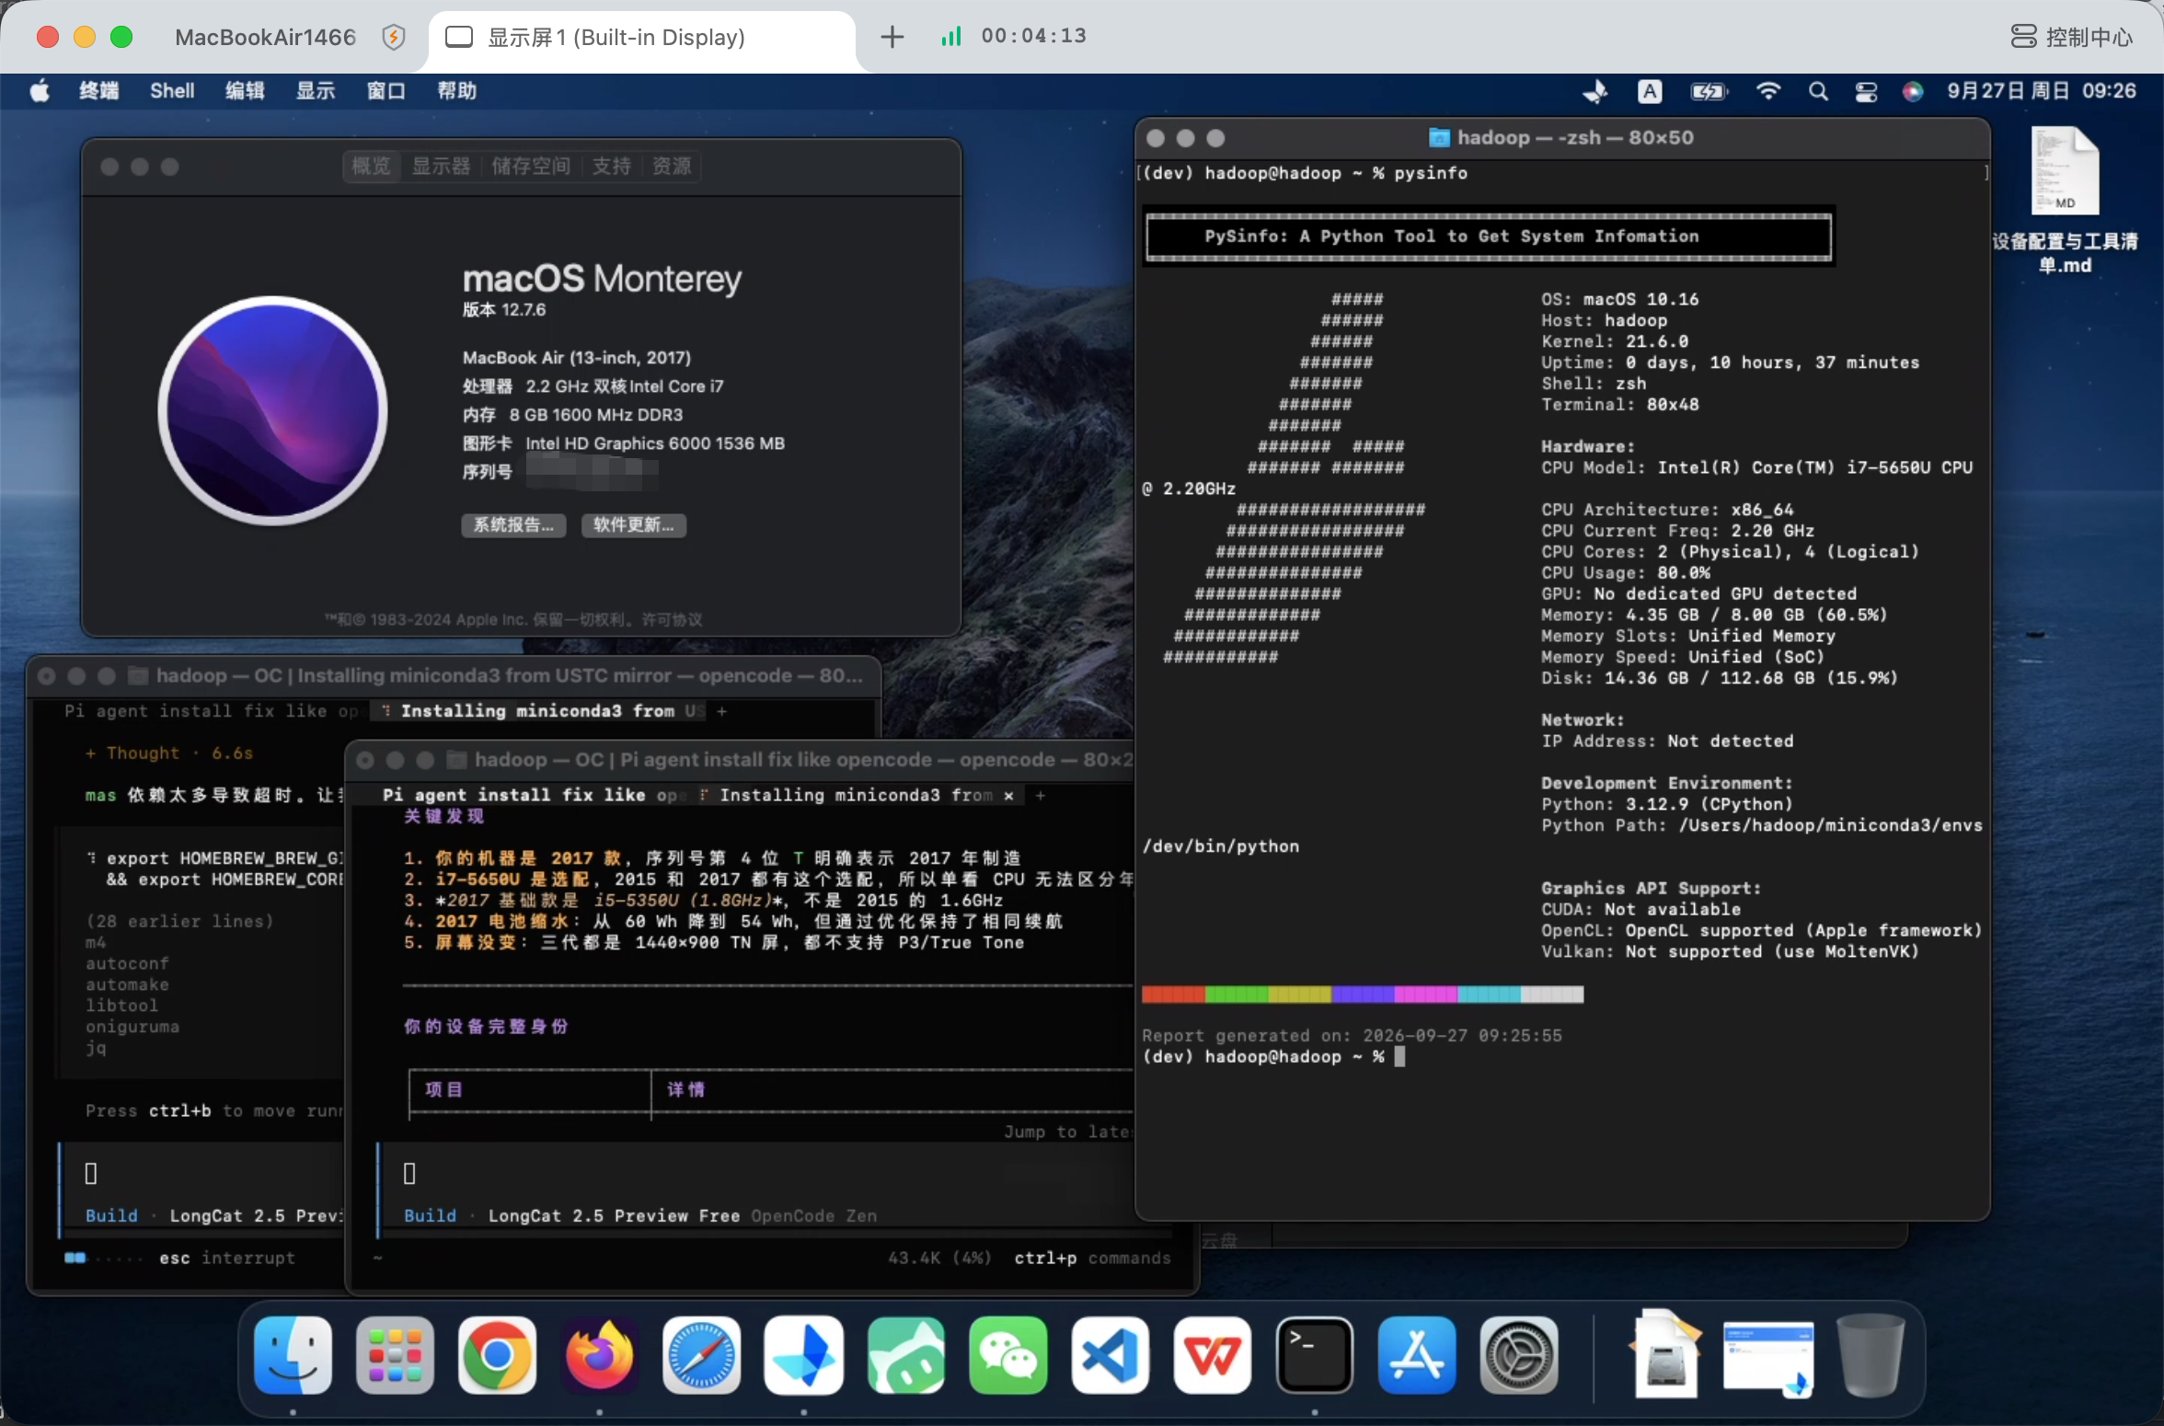Launch Google Chrome from the Dock
Image resolution: width=2164 pixels, height=1426 pixels.
pyautogui.click(x=497, y=1355)
